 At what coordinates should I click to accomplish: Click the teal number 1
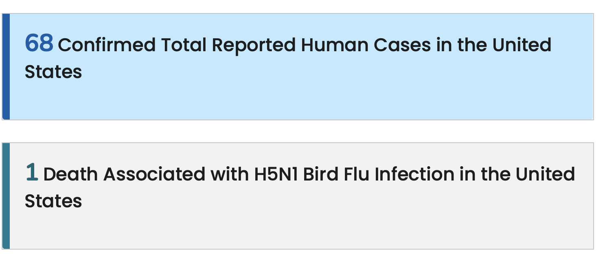pos(32,172)
